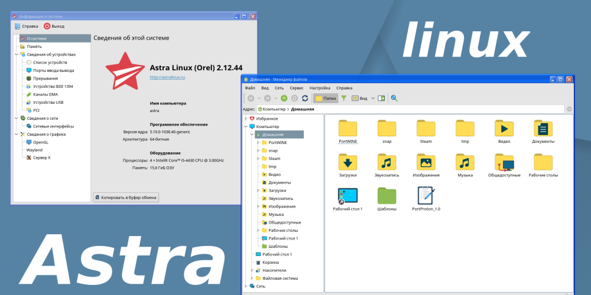Open the astralinux.ru link
The image size is (591, 295).
tap(167, 77)
